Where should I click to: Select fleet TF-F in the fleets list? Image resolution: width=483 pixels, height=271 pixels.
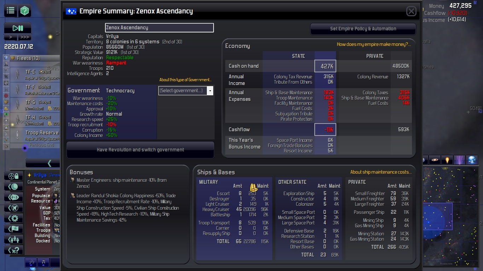point(35,90)
